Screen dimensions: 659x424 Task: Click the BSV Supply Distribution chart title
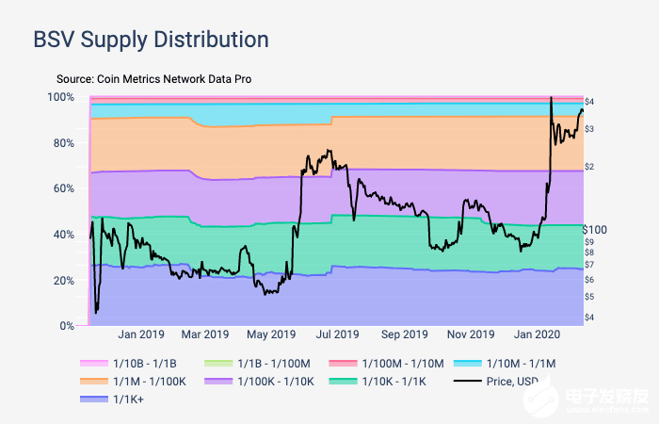click(152, 40)
